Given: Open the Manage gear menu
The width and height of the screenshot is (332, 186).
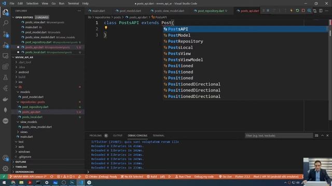Looking at the screenshot, I should 6,168.
